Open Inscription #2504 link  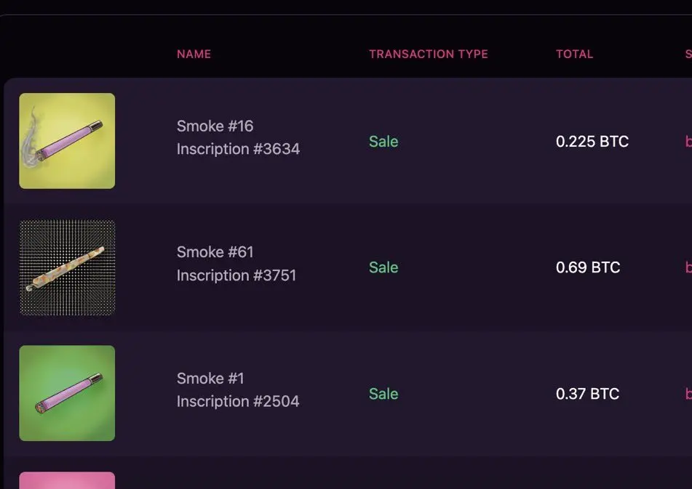(x=238, y=401)
